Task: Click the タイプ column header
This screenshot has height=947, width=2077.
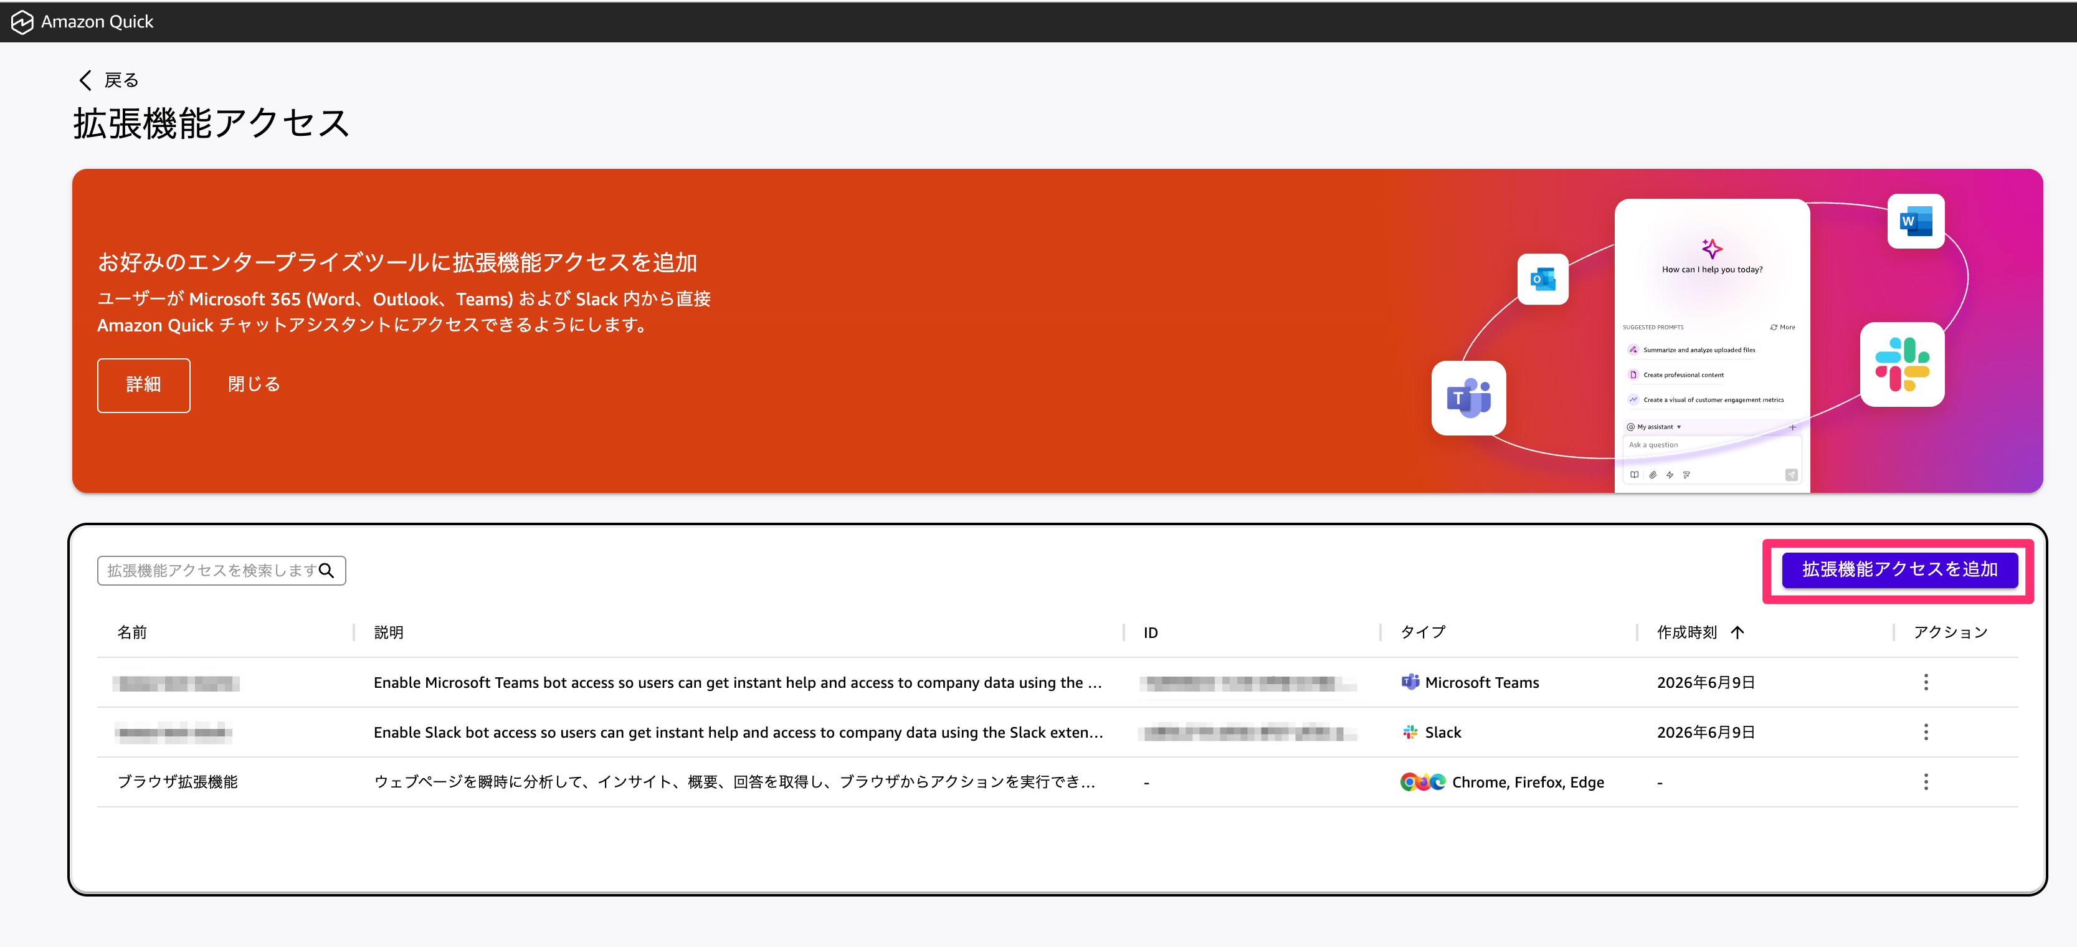Action: [1423, 632]
